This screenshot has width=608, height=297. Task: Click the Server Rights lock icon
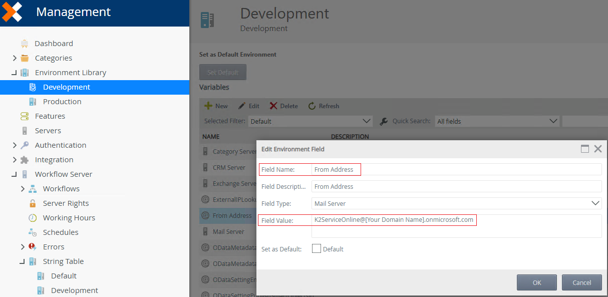(33, 203)
